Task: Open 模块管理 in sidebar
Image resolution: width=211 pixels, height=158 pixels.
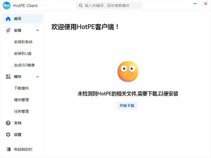Action: point(21,100)
